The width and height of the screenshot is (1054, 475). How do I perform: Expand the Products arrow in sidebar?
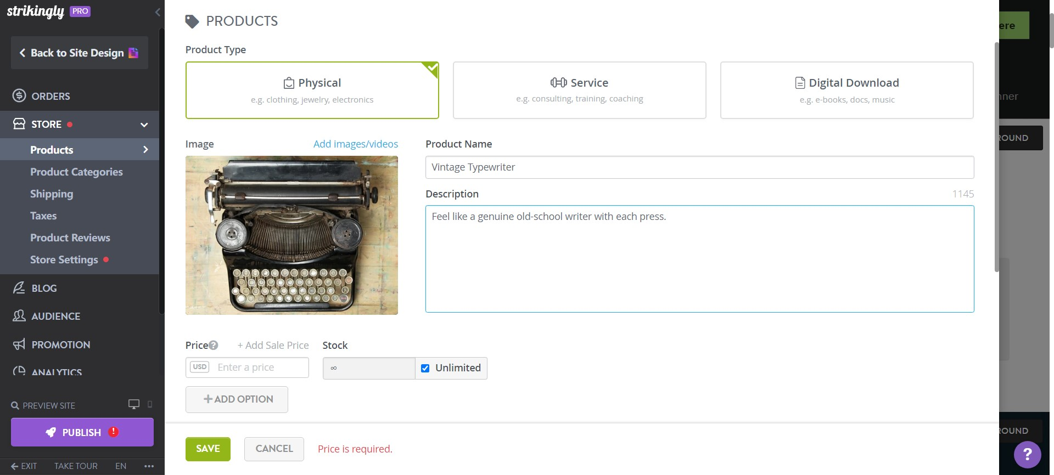tap(145, 149)
